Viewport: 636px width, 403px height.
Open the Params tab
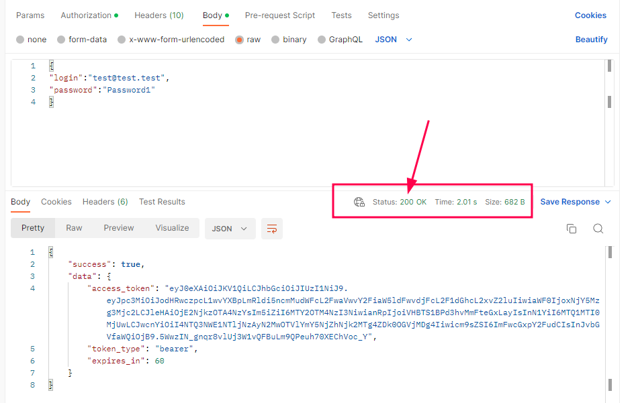(30, 15)
